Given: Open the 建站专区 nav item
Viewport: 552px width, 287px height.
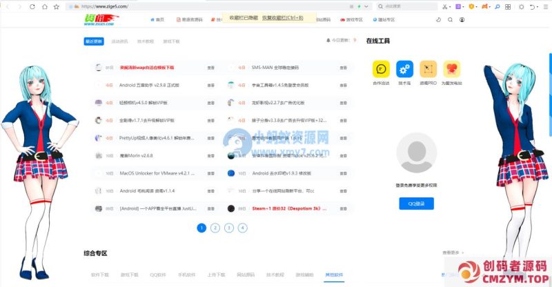Looking at the screenshot, I should coord(384,20).
